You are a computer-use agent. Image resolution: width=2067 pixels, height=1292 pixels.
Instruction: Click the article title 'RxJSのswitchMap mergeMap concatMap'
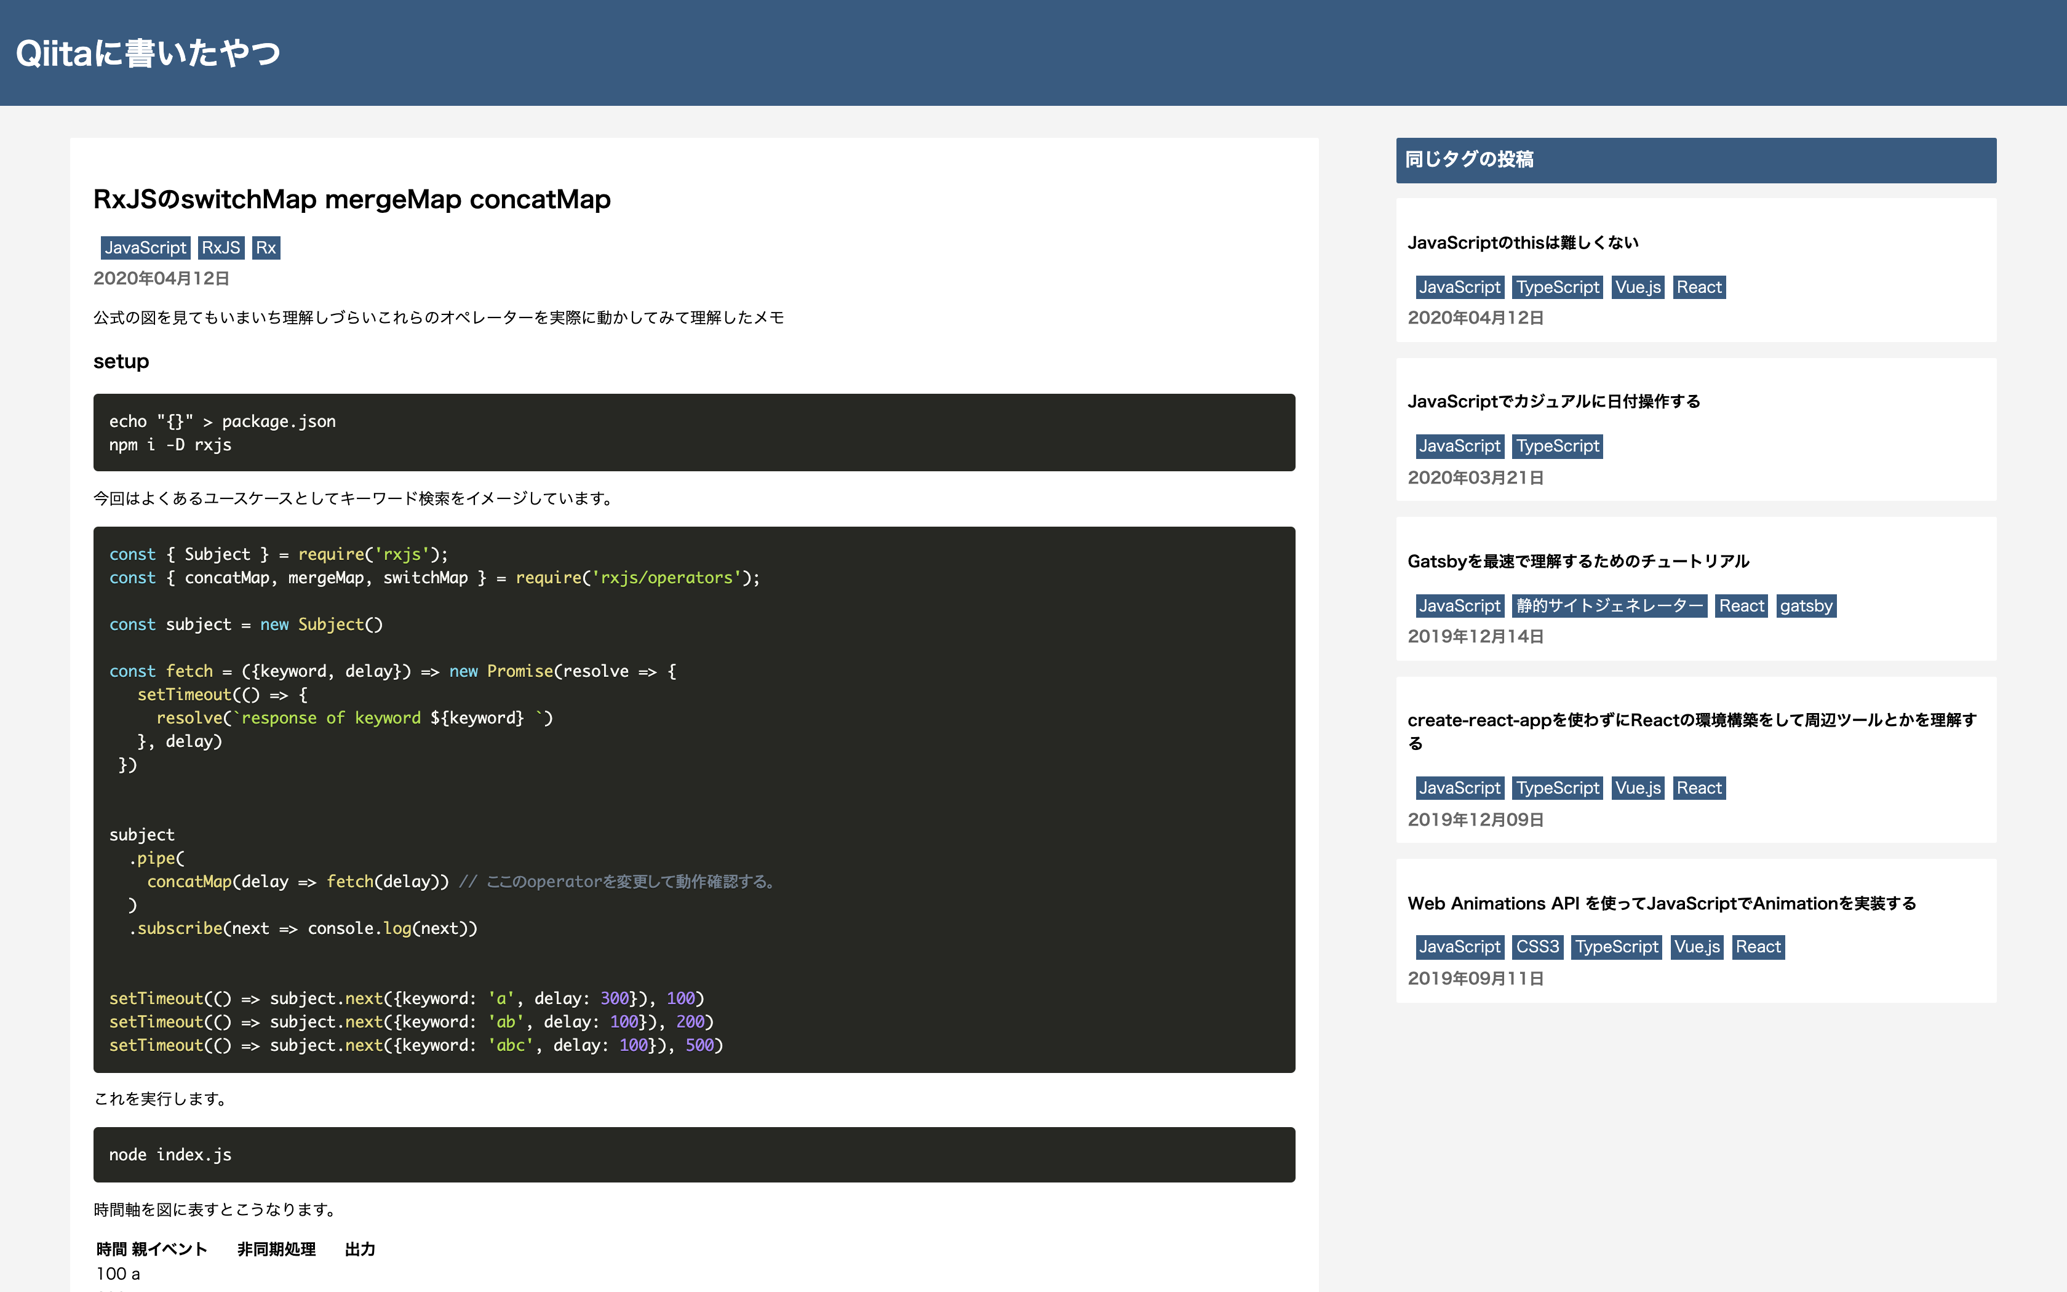(x=352, y=199)
